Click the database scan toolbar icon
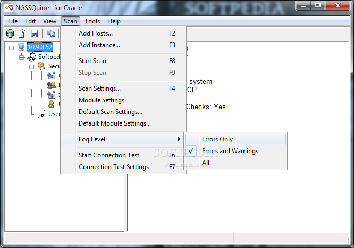Viewport: 354px width, 248px height. pyautogui.click(x=10, y=33)
